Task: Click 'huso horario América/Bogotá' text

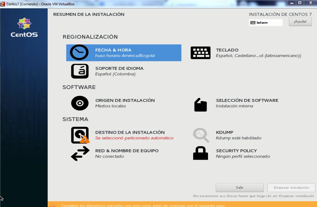Action: pos(125,55)
